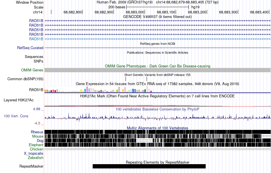Select the Elephant alignment row label
Screen dimensions: 271x173
pos(36,145)
